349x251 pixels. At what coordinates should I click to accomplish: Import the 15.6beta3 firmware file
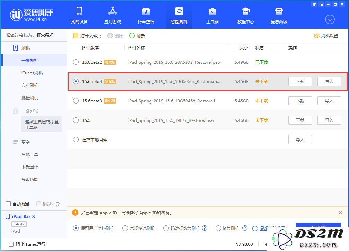(329, 101)
